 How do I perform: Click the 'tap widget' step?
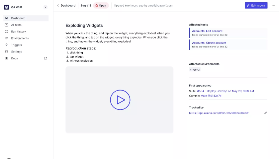tap(76, 57)
